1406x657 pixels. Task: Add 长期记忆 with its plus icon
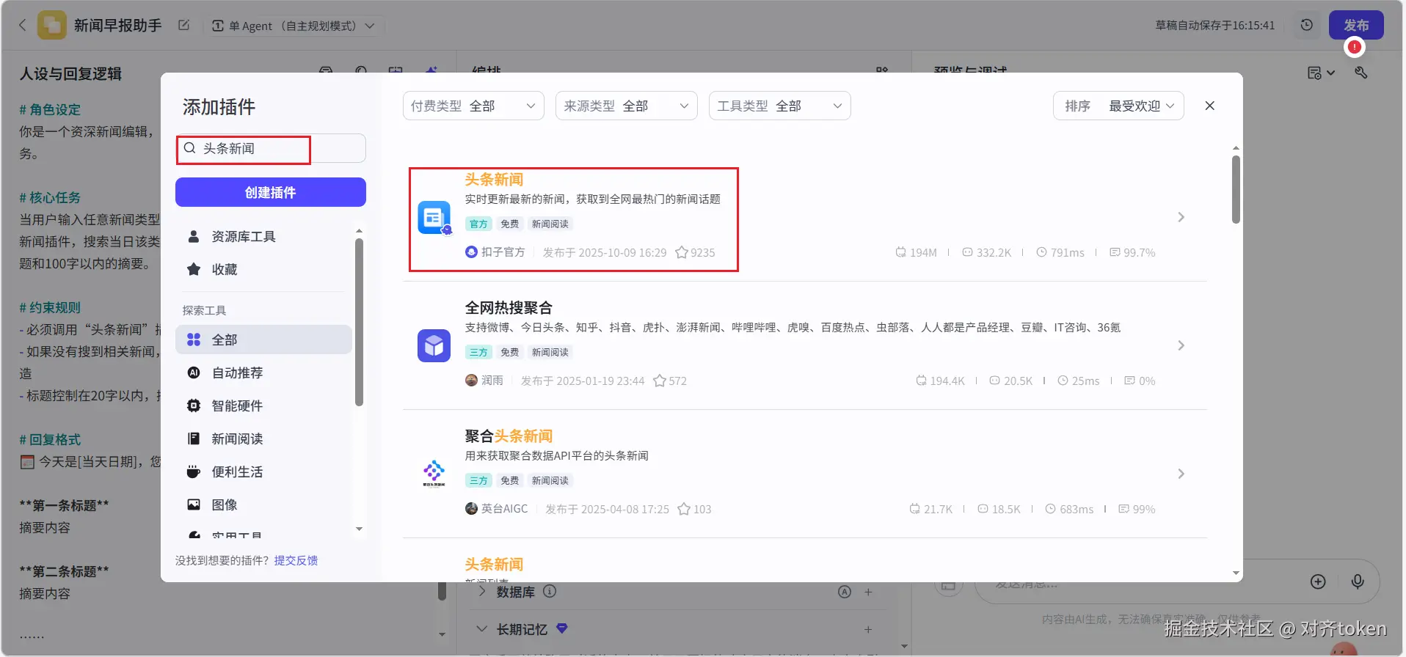point(868,629)
